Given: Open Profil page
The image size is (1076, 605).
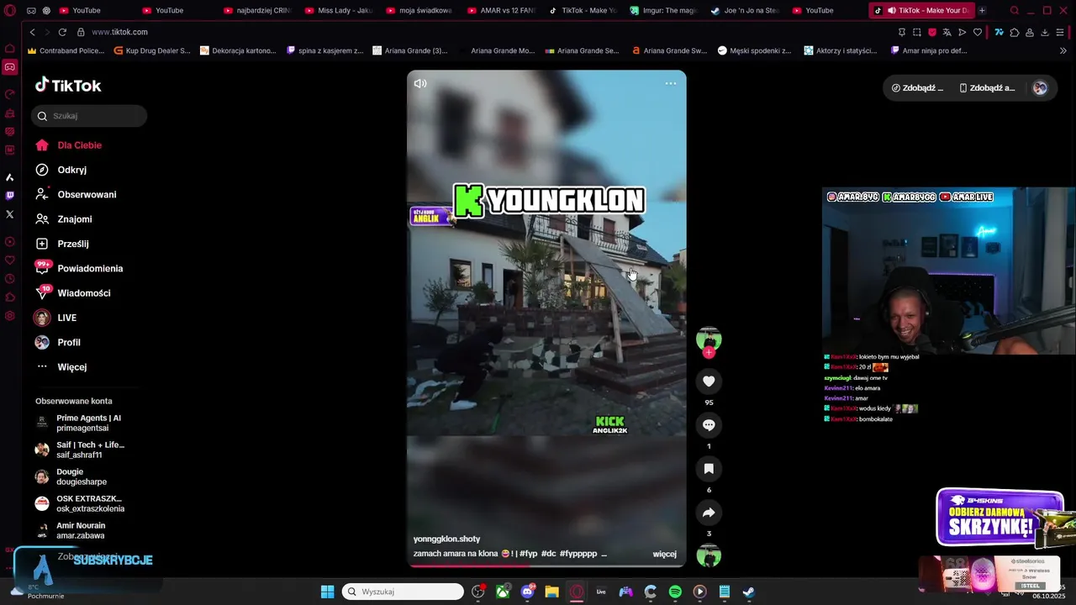Looking at the screenshot, I should [x=57, y=342].
